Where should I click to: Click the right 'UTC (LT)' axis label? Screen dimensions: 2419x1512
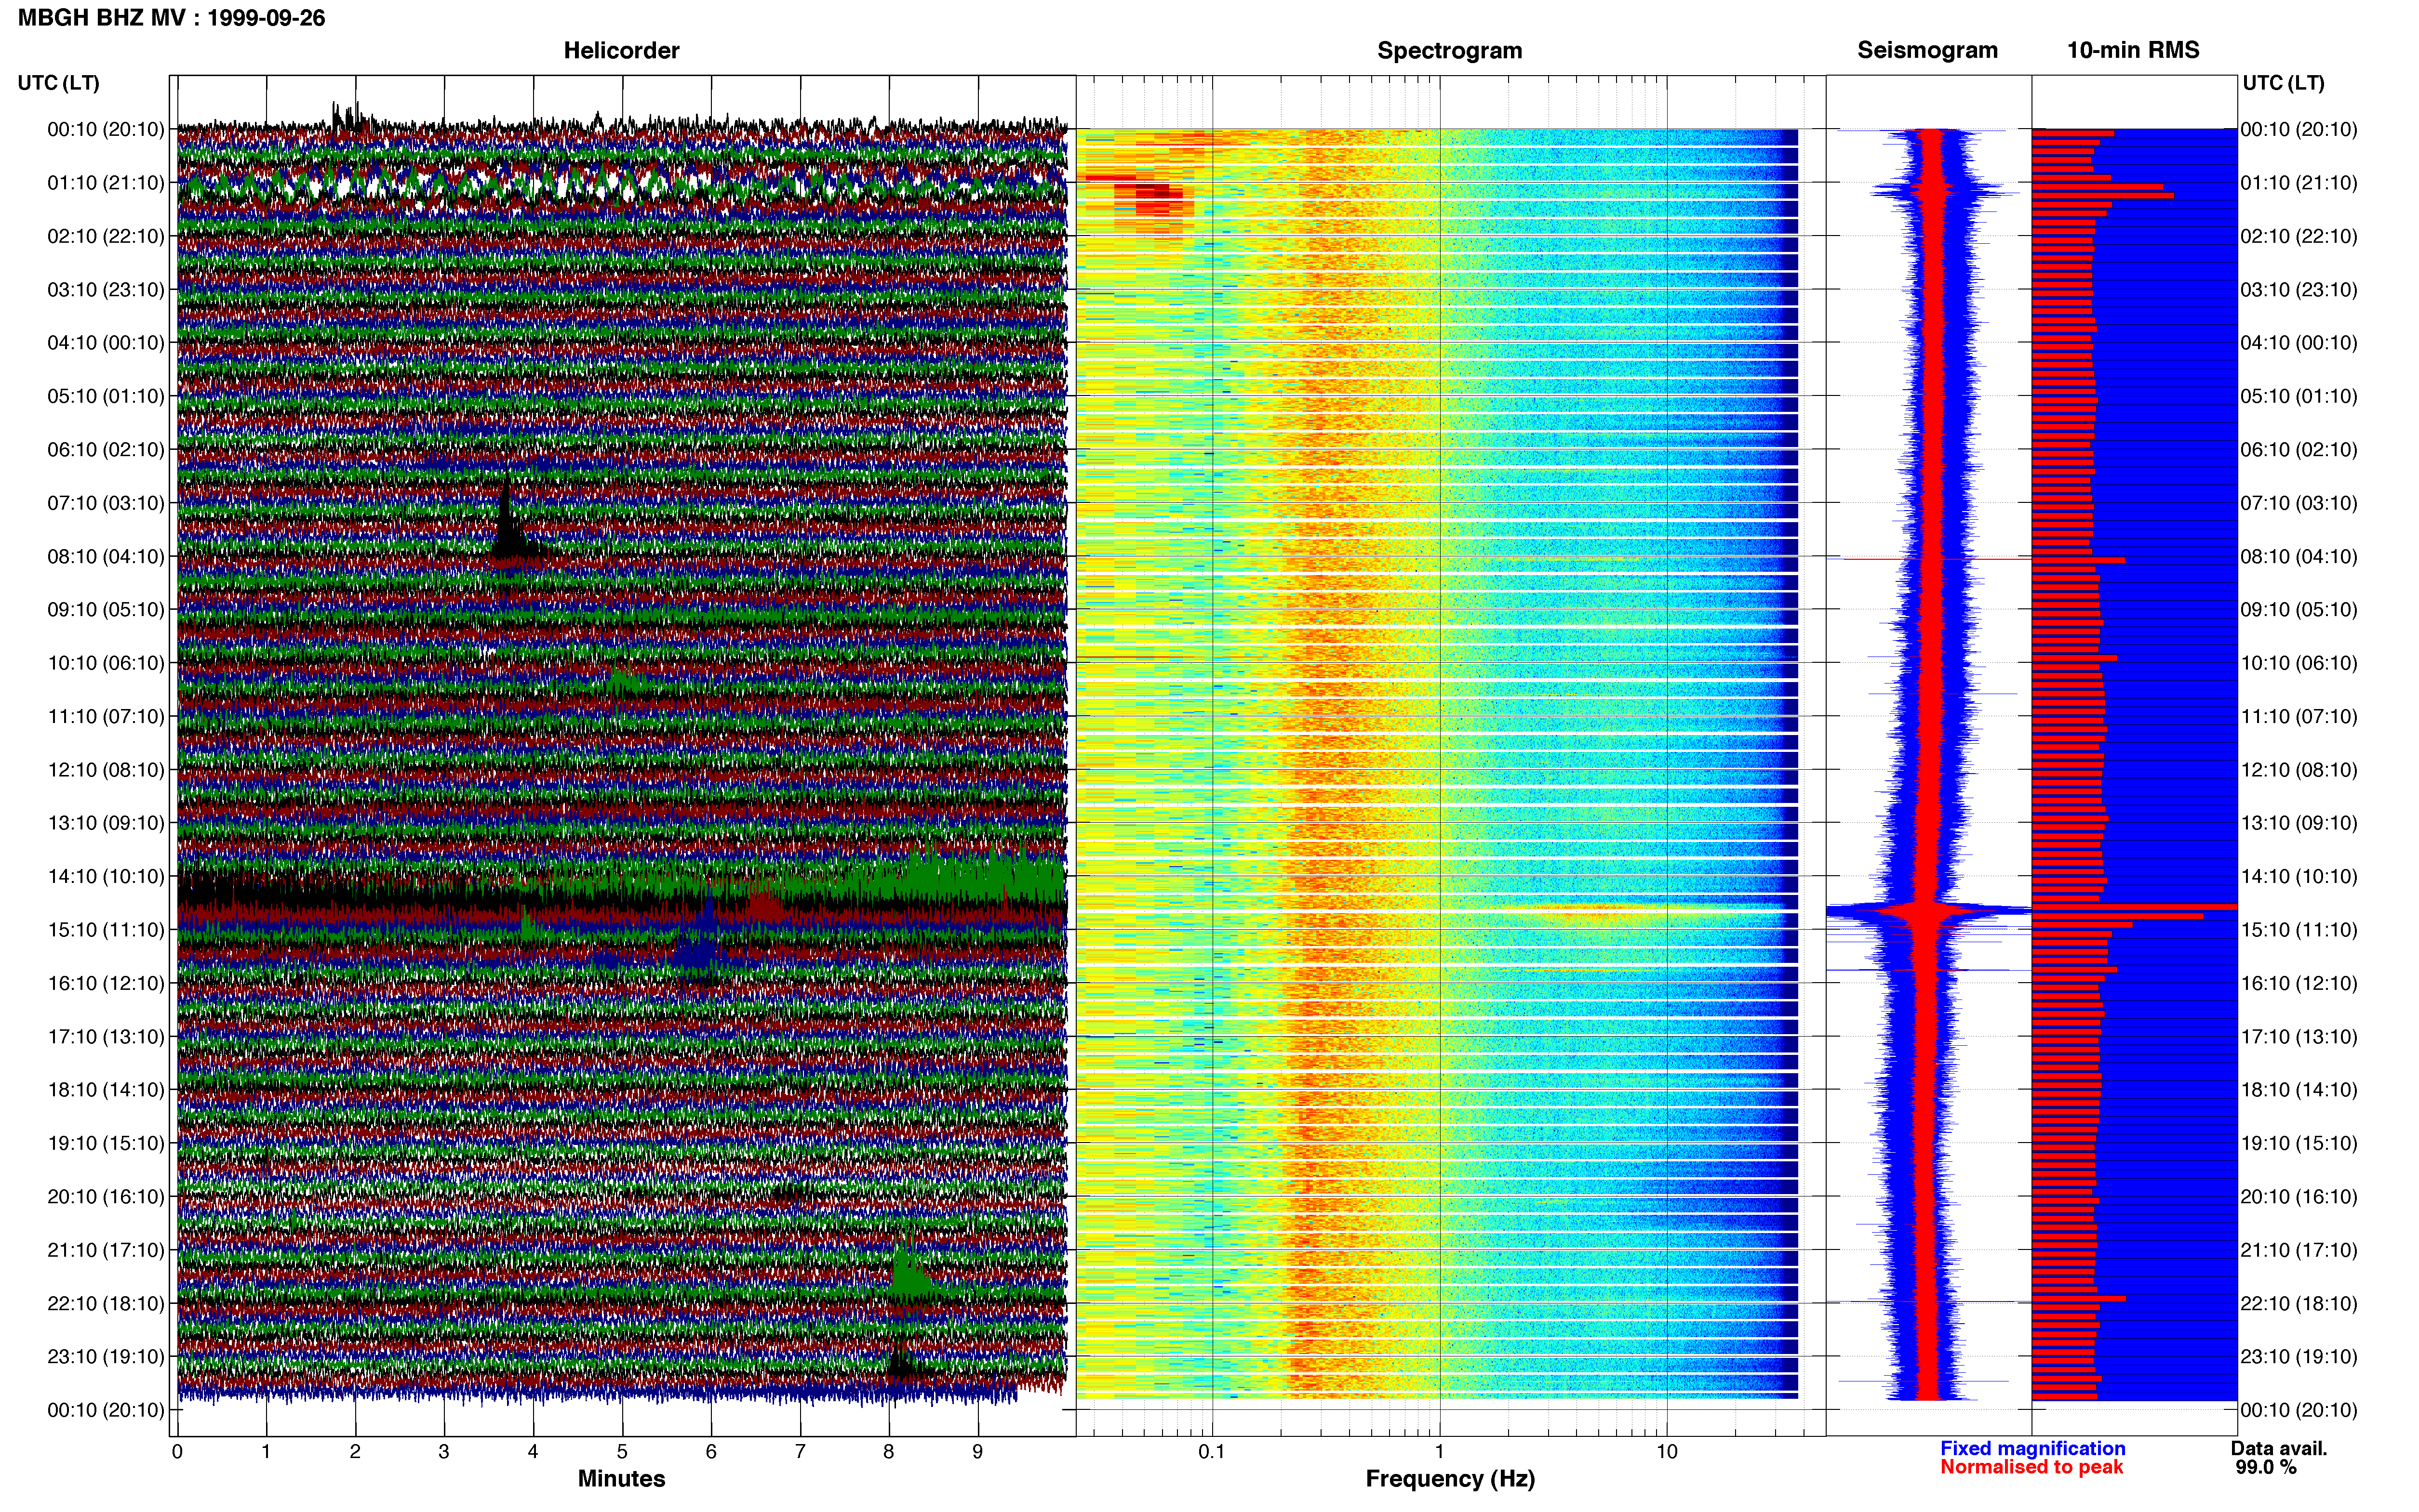coord(2283,83)
